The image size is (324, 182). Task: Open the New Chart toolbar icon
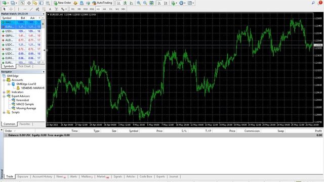point(5,3)
